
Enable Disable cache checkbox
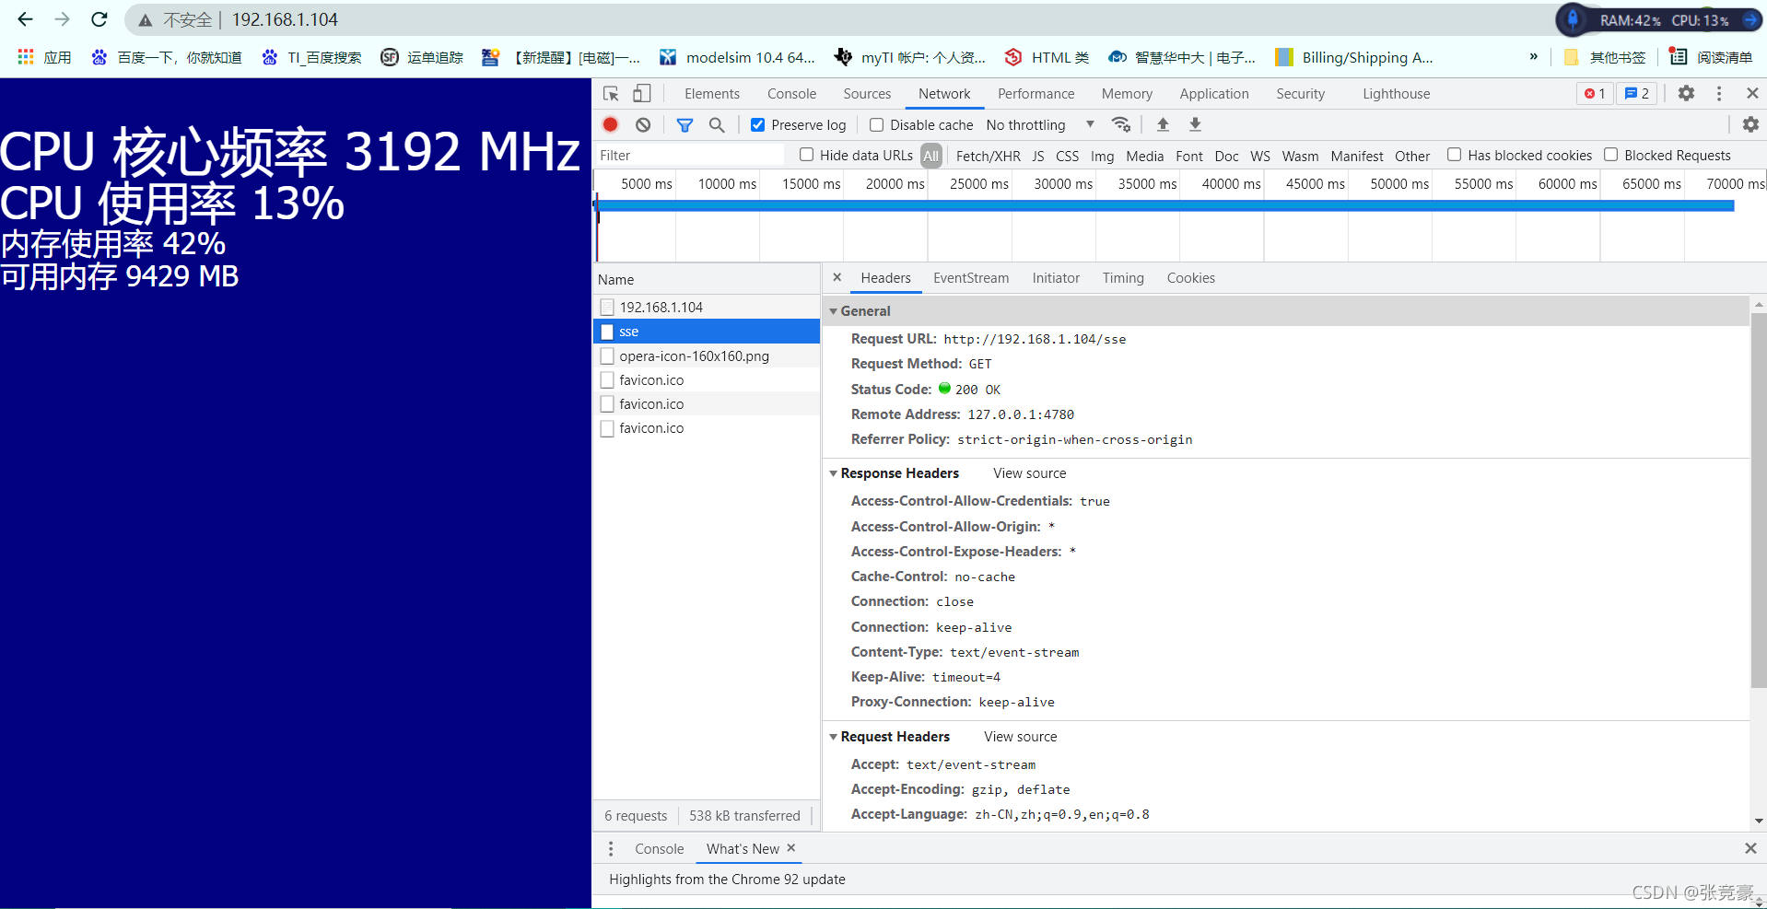876,124
